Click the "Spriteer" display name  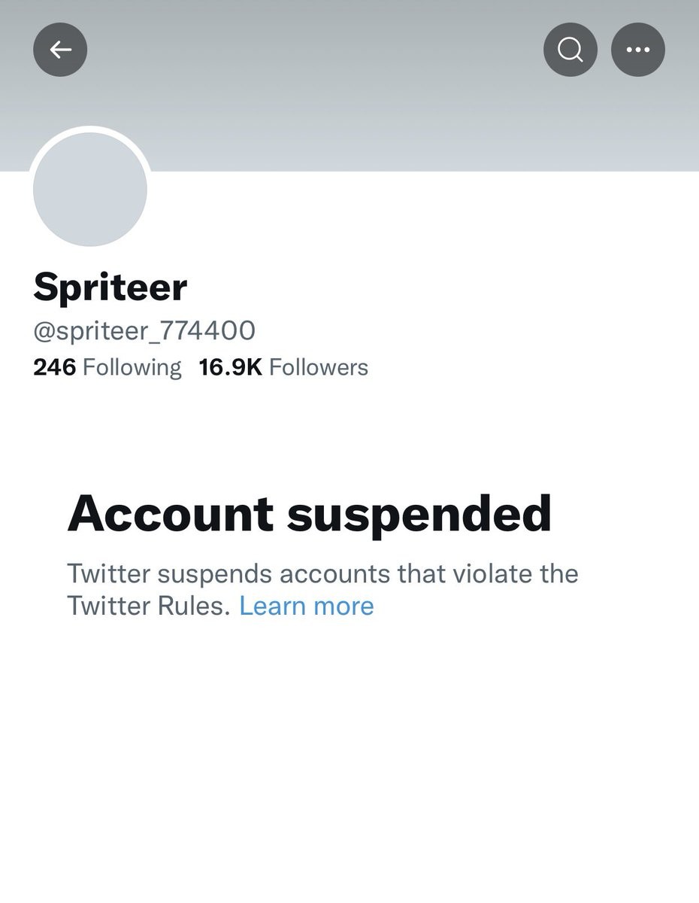pyautogui.click(x=110, y=287)
